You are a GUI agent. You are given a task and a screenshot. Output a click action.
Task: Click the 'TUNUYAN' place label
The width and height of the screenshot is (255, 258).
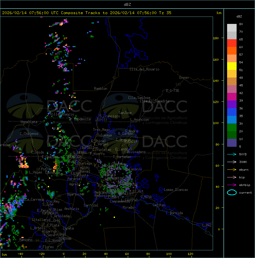click(65, 239)
